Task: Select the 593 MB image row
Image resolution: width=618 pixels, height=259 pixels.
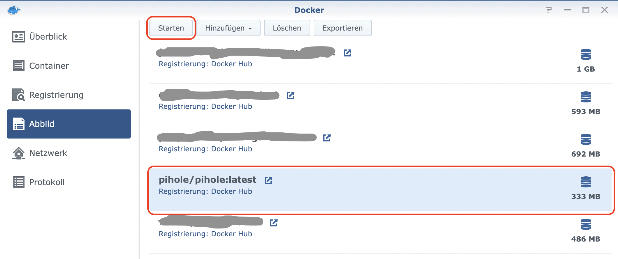Action: click(x=380, y=105)
